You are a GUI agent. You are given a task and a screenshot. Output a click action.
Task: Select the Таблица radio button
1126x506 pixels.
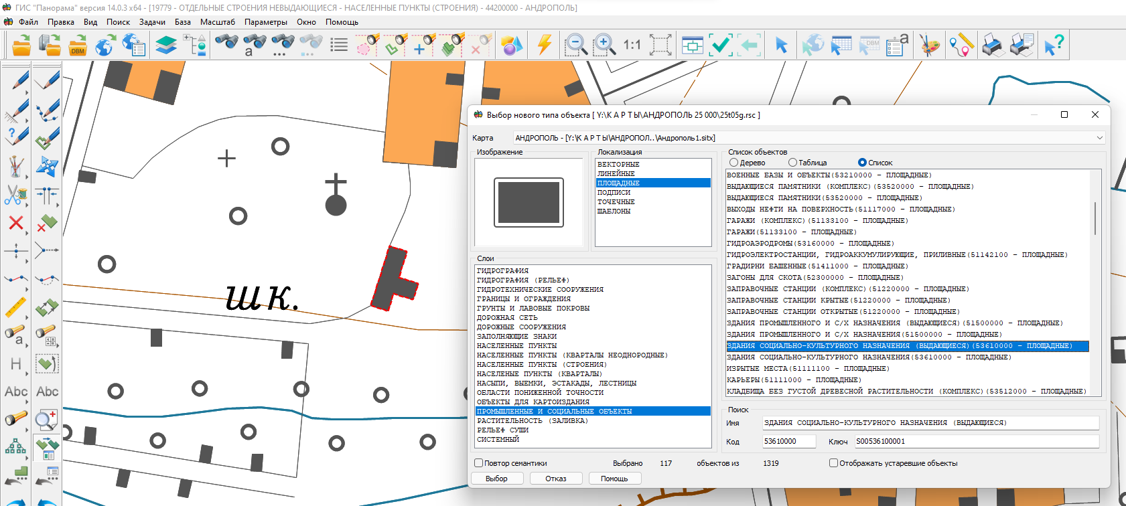click(792, 163)
